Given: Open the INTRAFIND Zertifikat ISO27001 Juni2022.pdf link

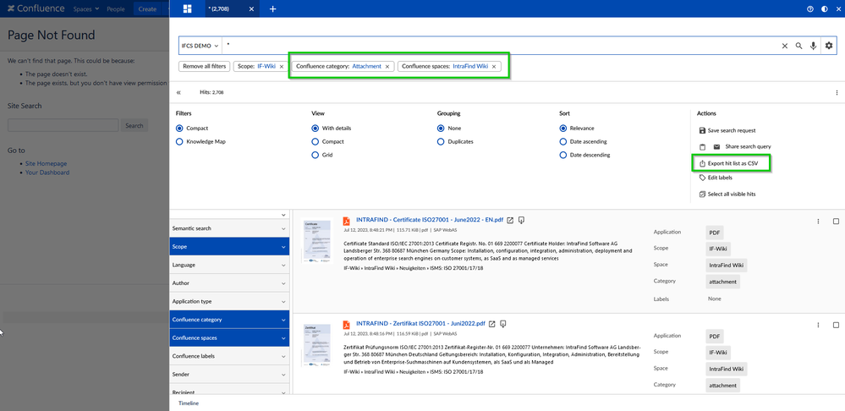Looking at the screenshot, I should 420,324.
